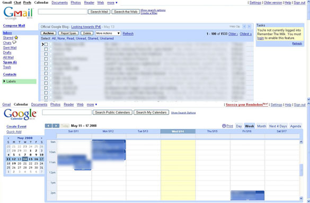Click the Gmail pane scroll-down arrow

[308, 99]
